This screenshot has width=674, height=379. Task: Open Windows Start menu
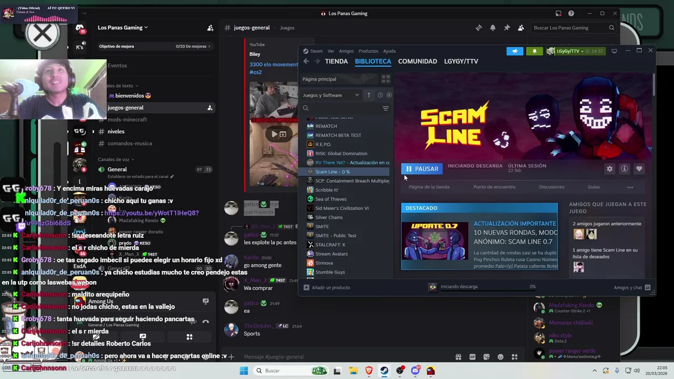click(243, 371)
